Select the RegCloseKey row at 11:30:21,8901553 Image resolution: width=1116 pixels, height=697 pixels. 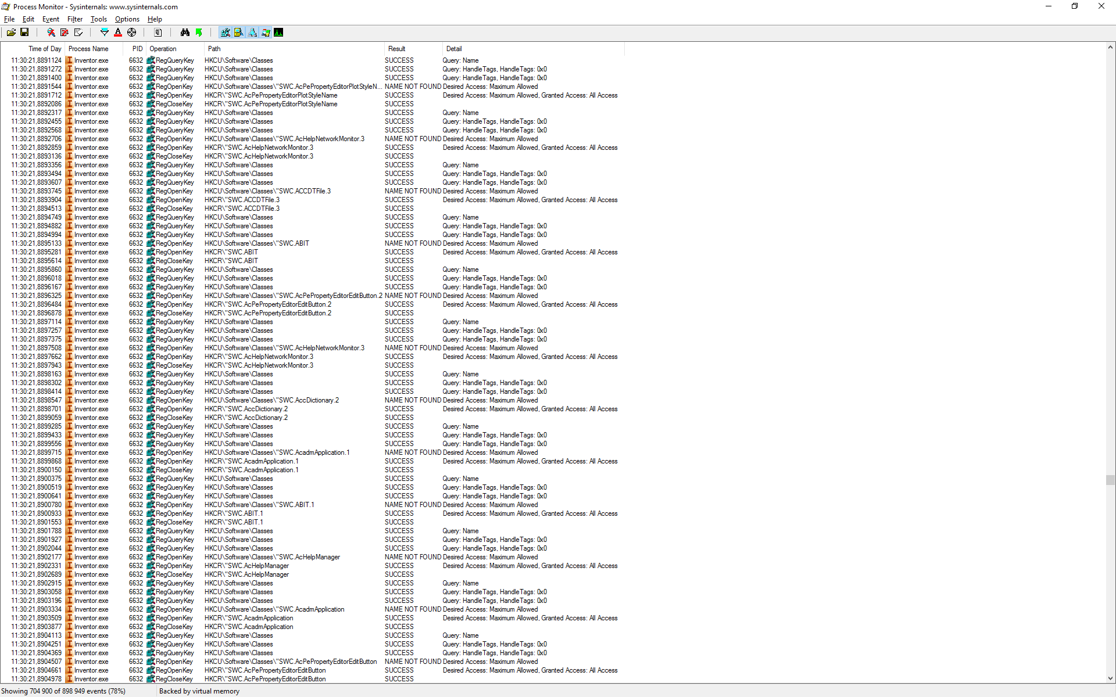pos(313,522)
